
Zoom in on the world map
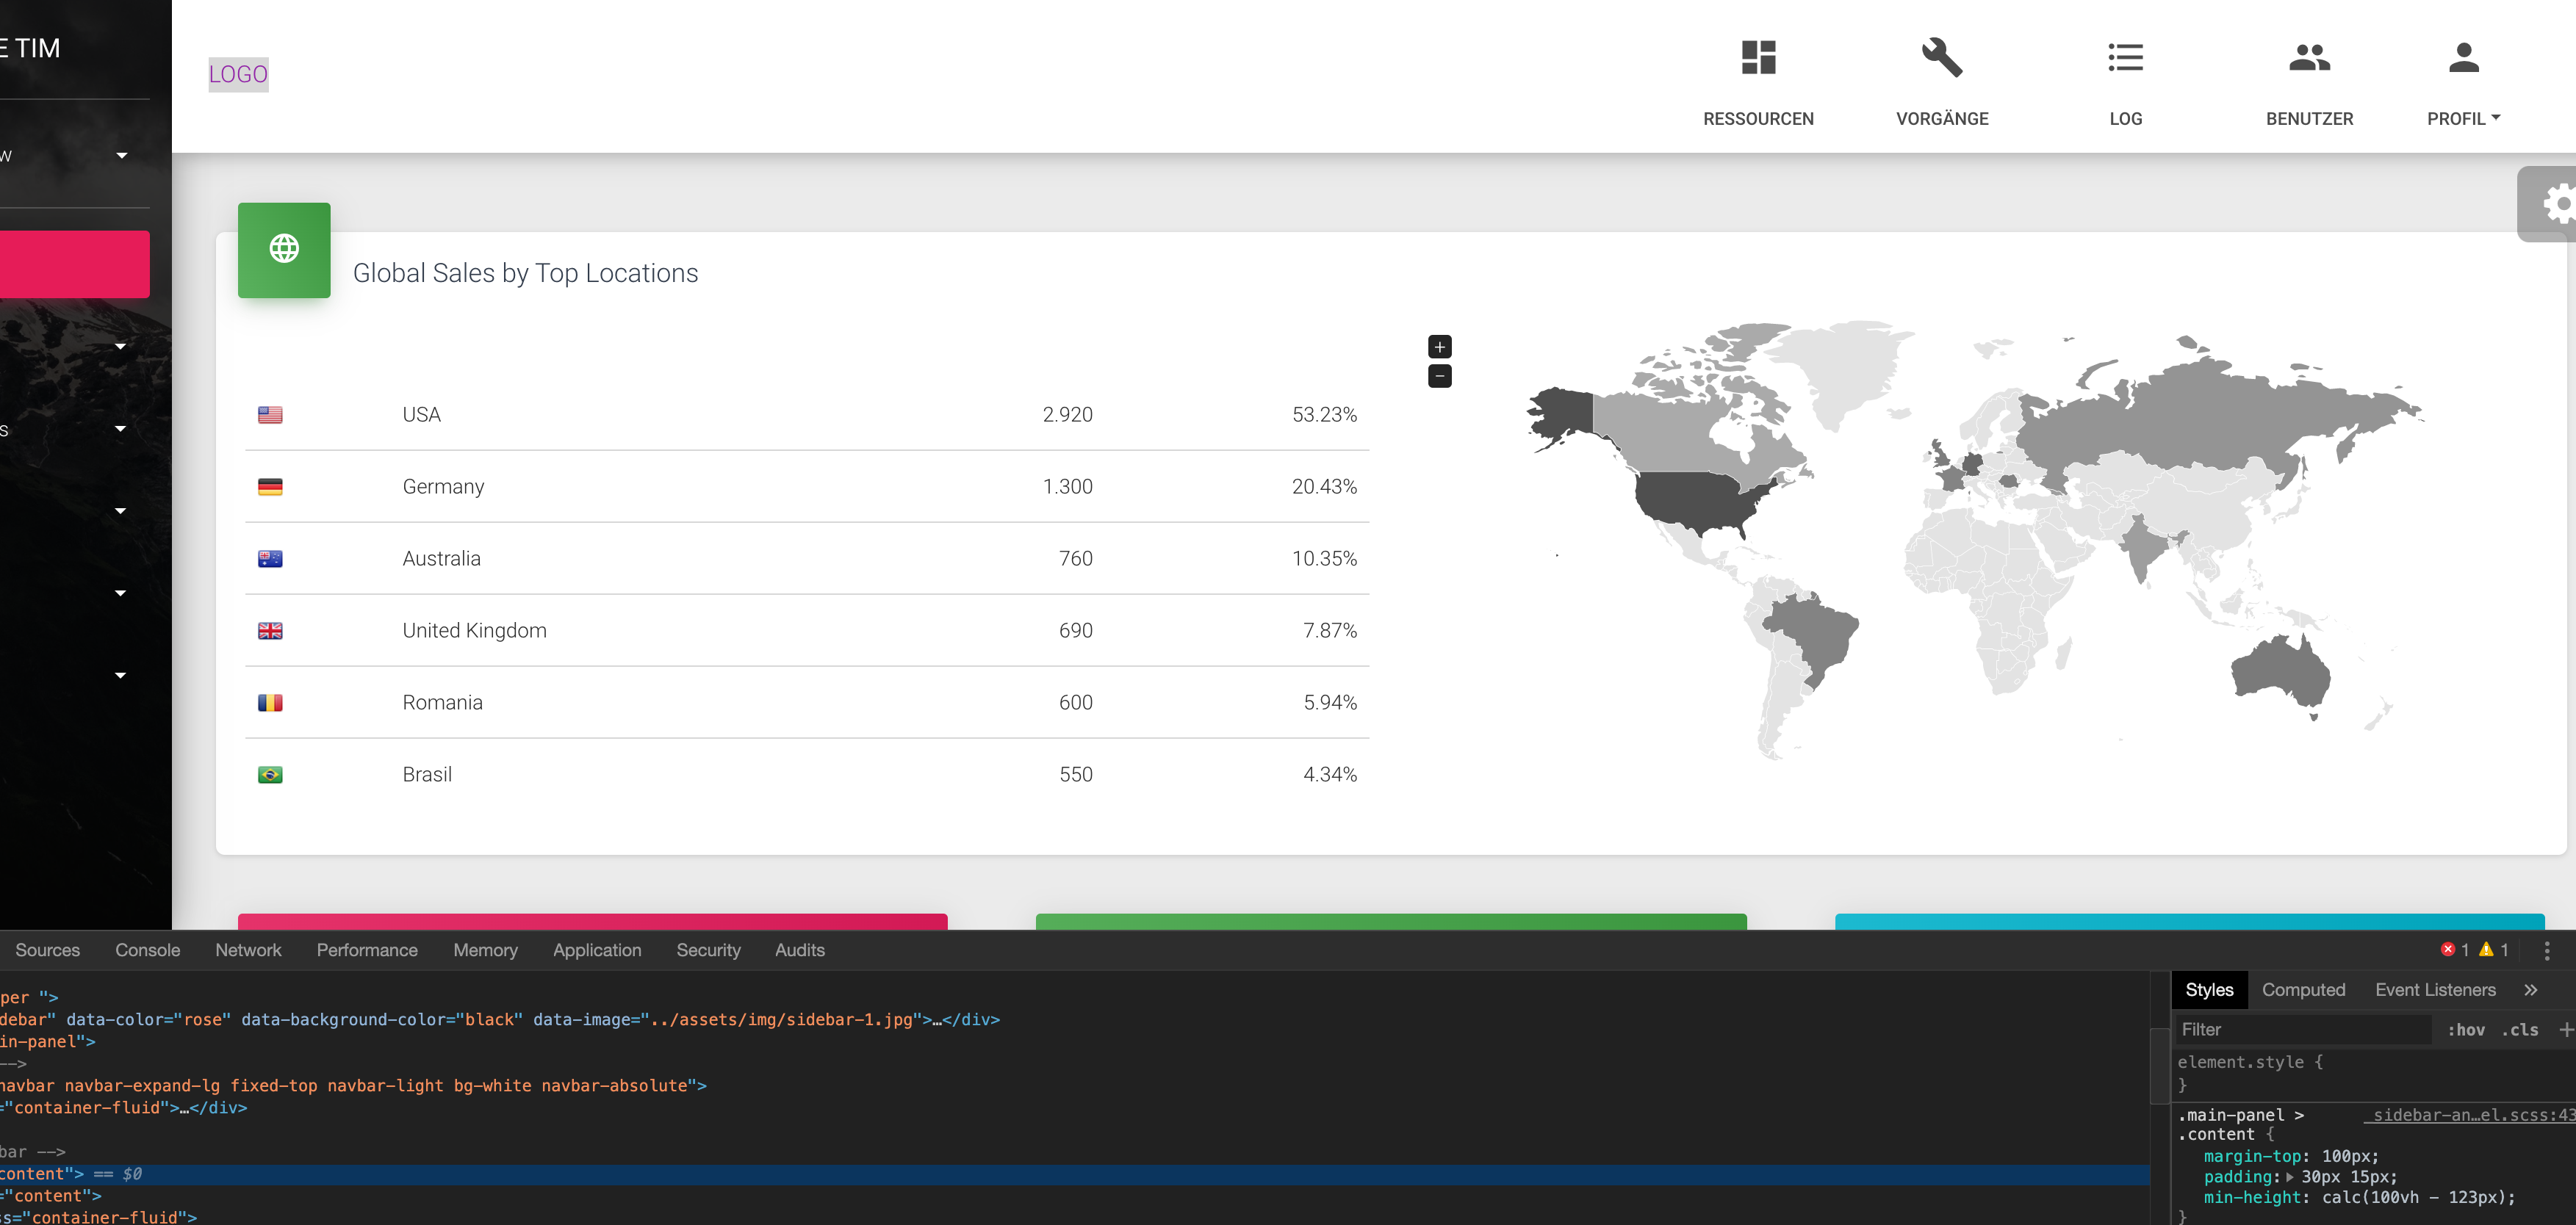tap(1439, 347)
